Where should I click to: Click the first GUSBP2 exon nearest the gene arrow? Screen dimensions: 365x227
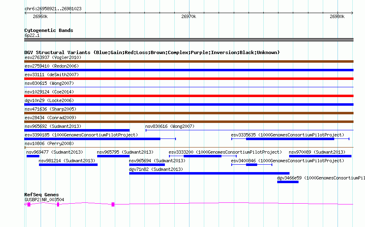[x=29, y=204]
